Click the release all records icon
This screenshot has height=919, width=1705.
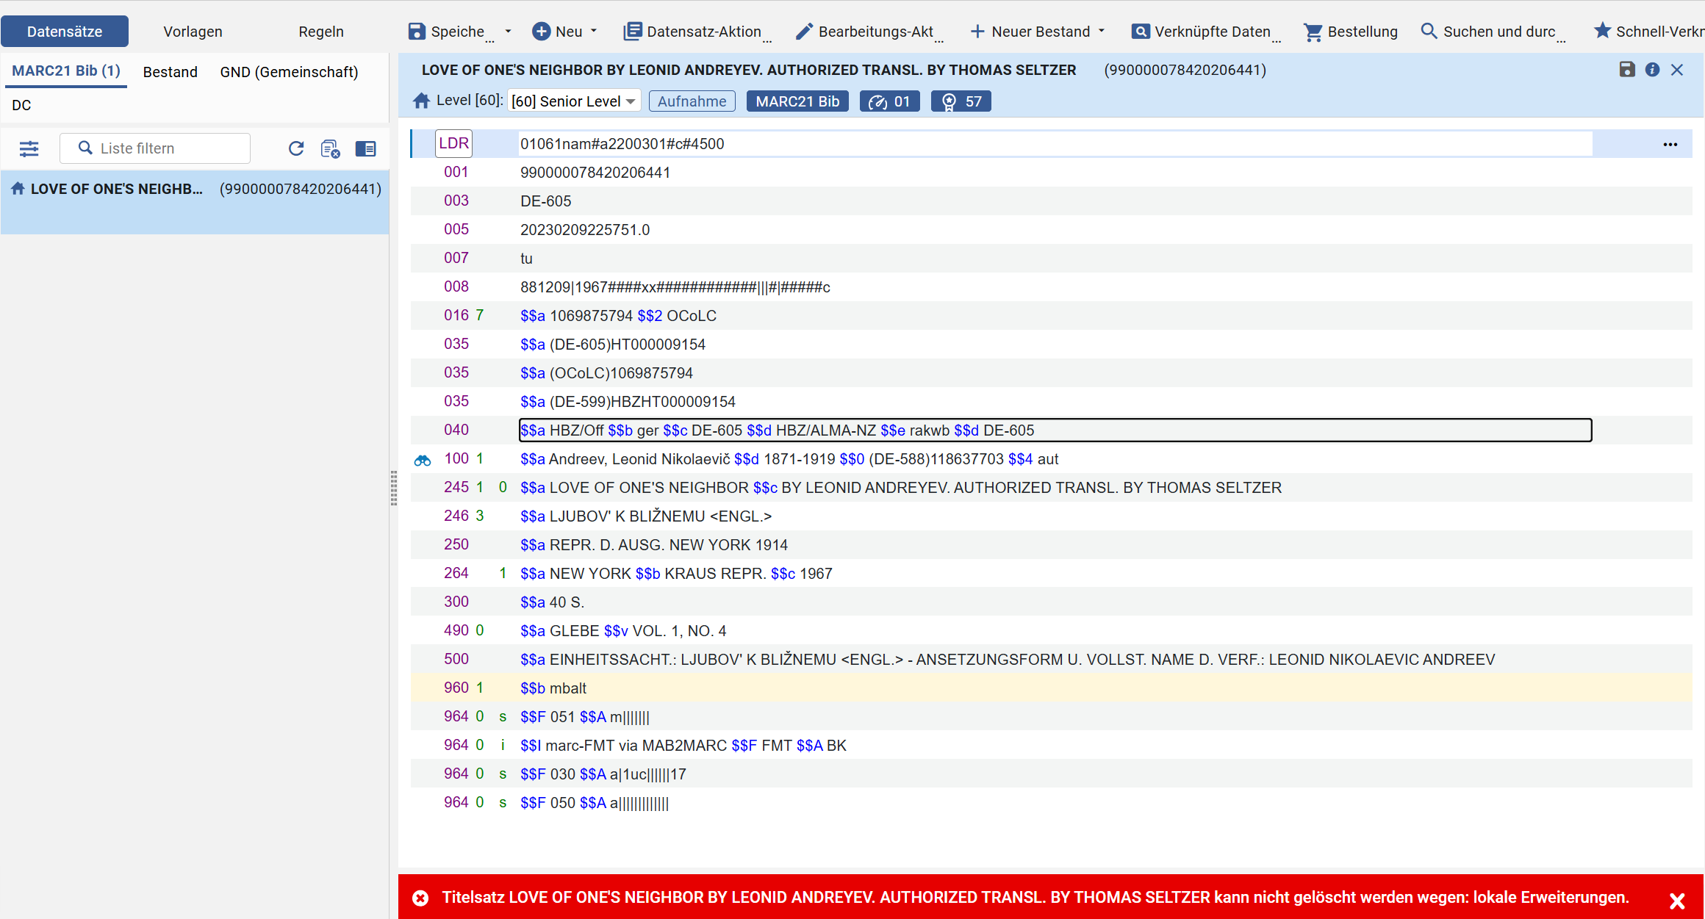pos(331,148)
